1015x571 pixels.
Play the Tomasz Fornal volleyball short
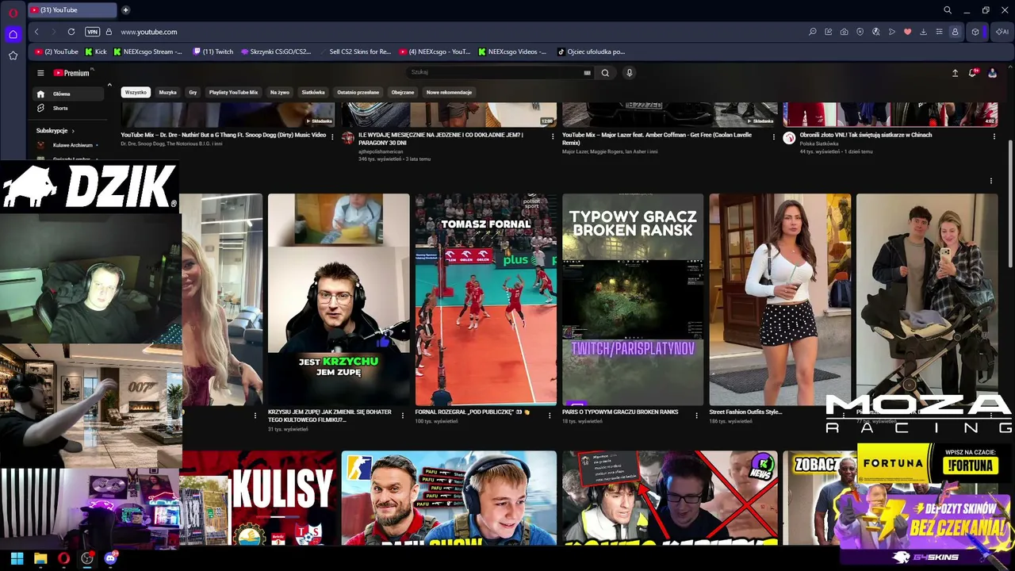[x=485, y=300]
